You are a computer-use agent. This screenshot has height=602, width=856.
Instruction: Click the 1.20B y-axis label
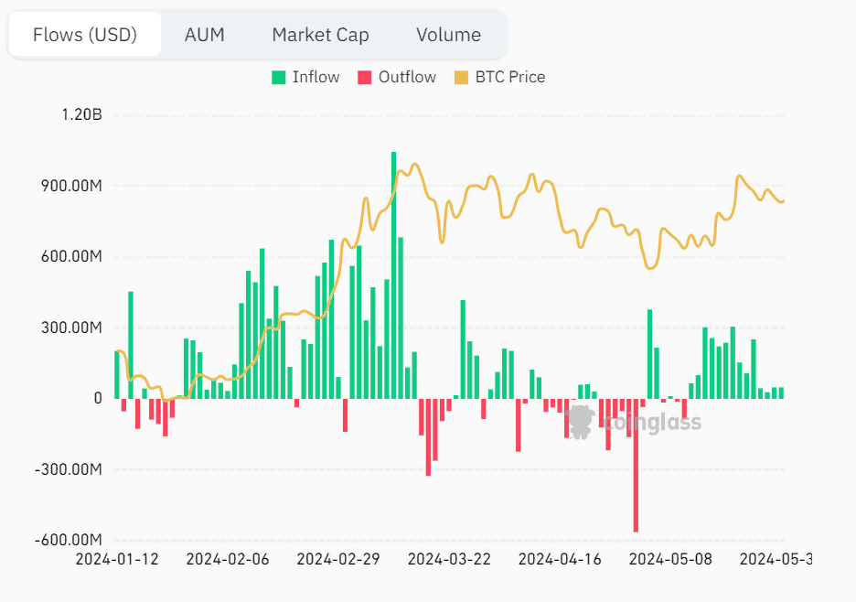[82, 115]
